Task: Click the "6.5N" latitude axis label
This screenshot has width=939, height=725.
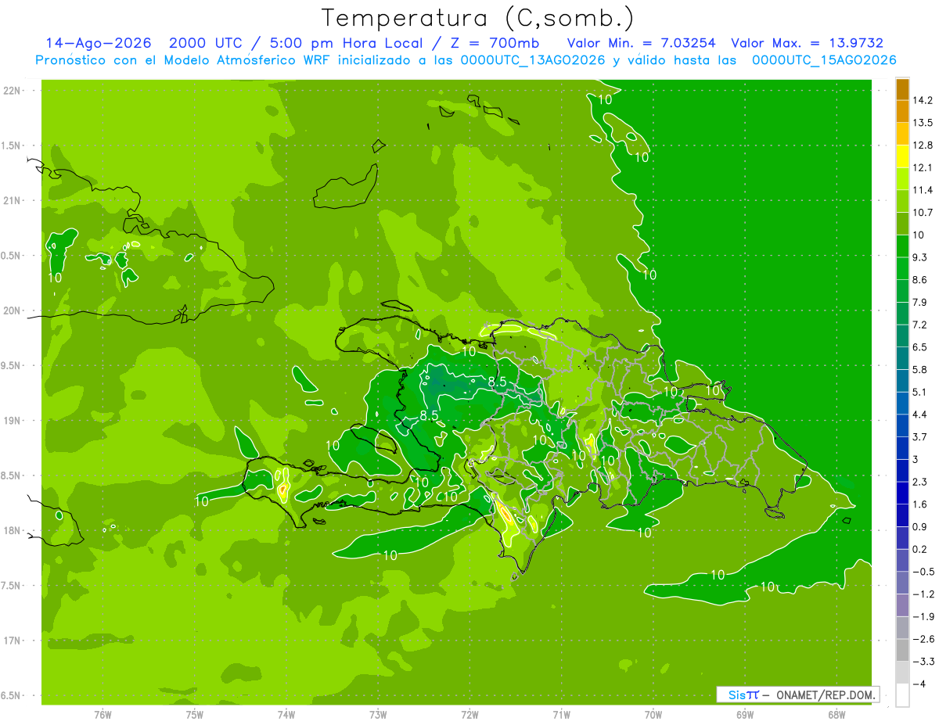Action: (11, 695)
